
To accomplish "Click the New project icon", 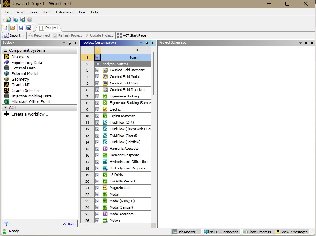I will [x=5, y=28].
